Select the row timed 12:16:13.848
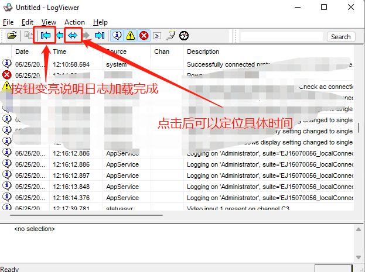Image resolution: width=365 pixels, height=272 pixels. [177, 187]
